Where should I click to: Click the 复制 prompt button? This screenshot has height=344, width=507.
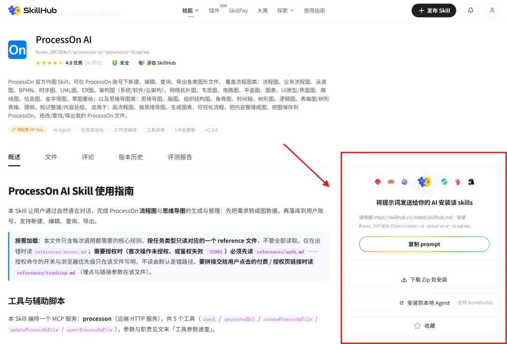(424, 244)
